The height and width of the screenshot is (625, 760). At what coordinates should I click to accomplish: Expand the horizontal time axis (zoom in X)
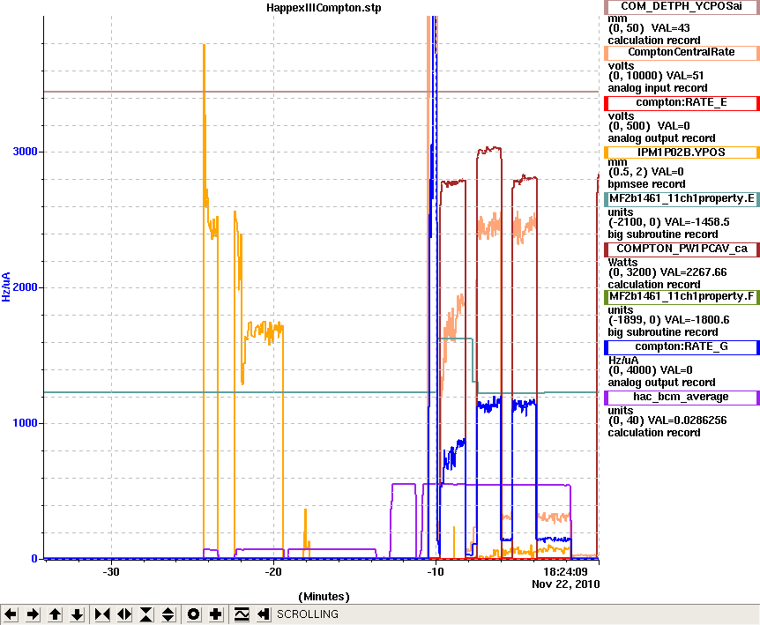pos(124,614)
